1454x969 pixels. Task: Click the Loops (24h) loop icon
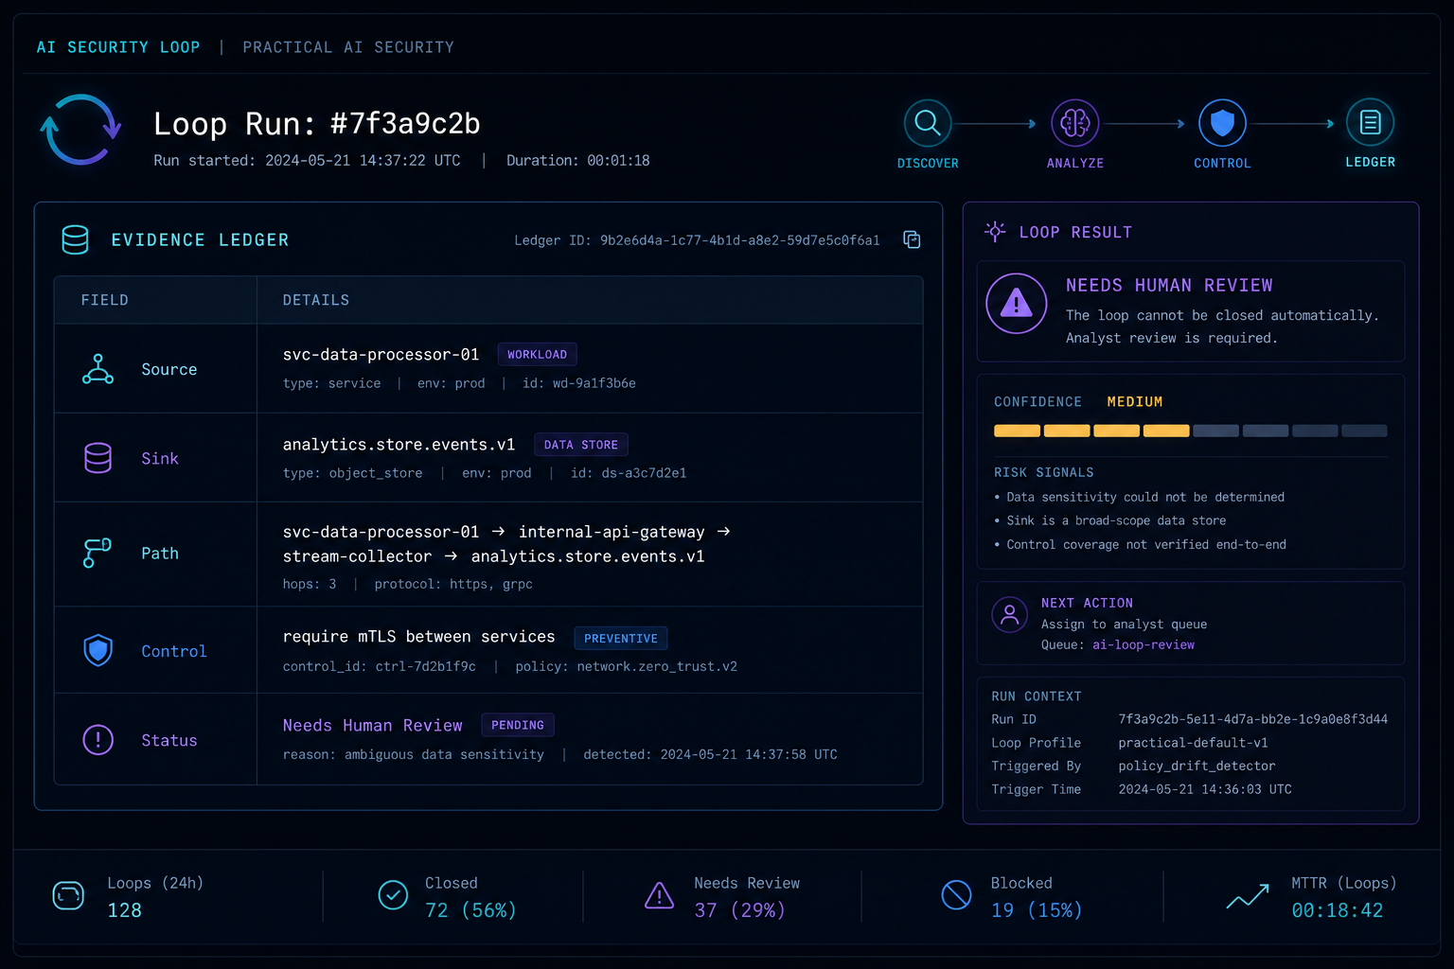click(68, 895)
